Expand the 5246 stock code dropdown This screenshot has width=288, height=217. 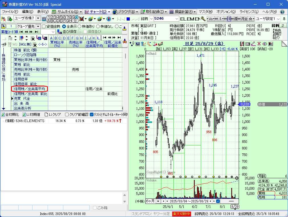pos(177,19)
